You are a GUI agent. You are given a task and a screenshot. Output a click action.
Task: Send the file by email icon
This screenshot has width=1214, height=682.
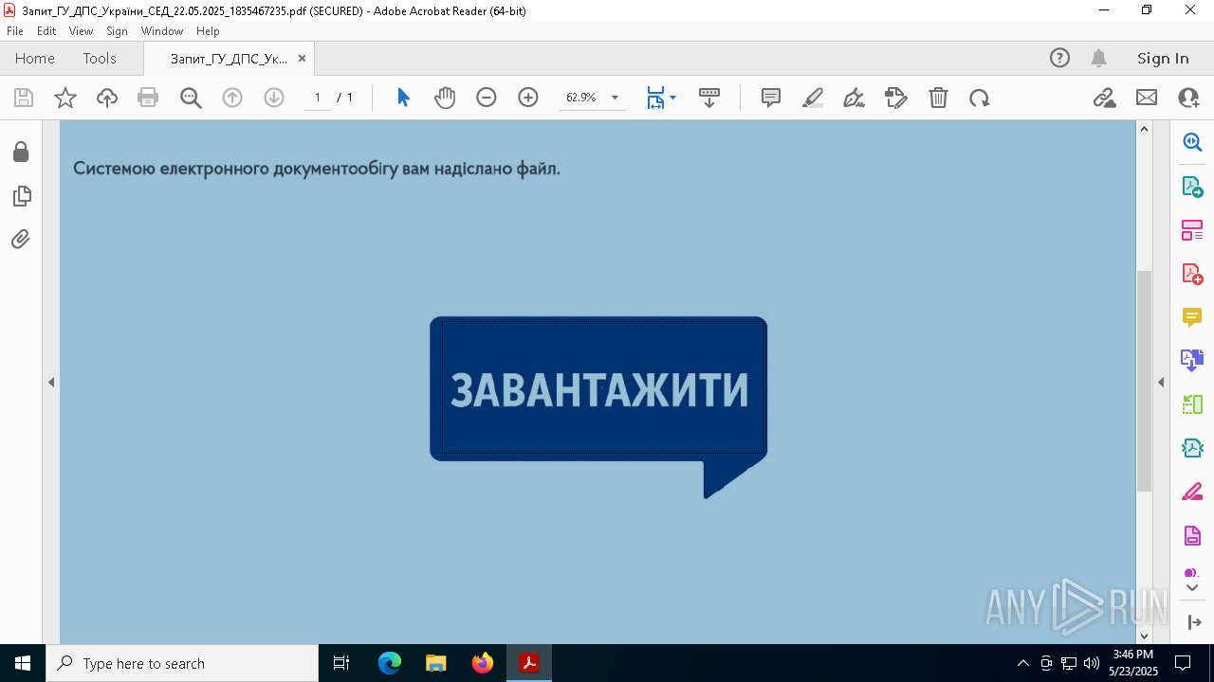(1147, 98)
